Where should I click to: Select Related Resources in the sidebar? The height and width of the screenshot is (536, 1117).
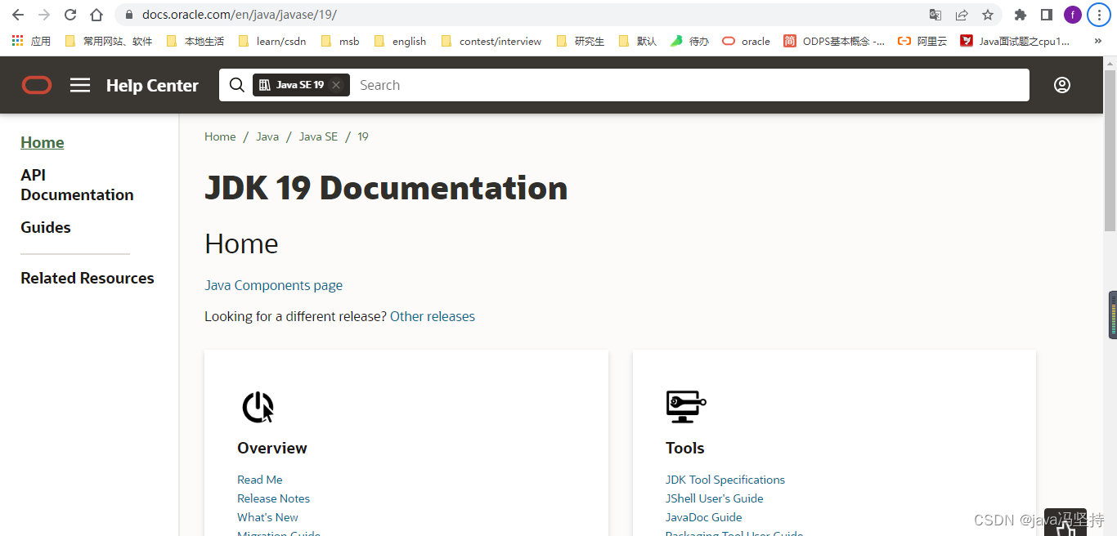click(x=87, y=278)
